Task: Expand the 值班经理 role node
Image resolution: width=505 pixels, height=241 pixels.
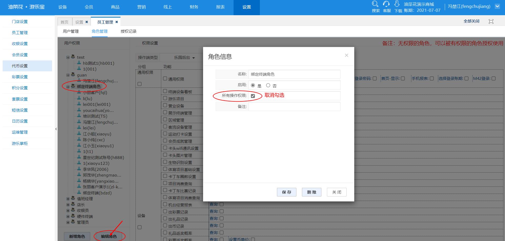Action: pyautogui.click(x=68, y=199)
